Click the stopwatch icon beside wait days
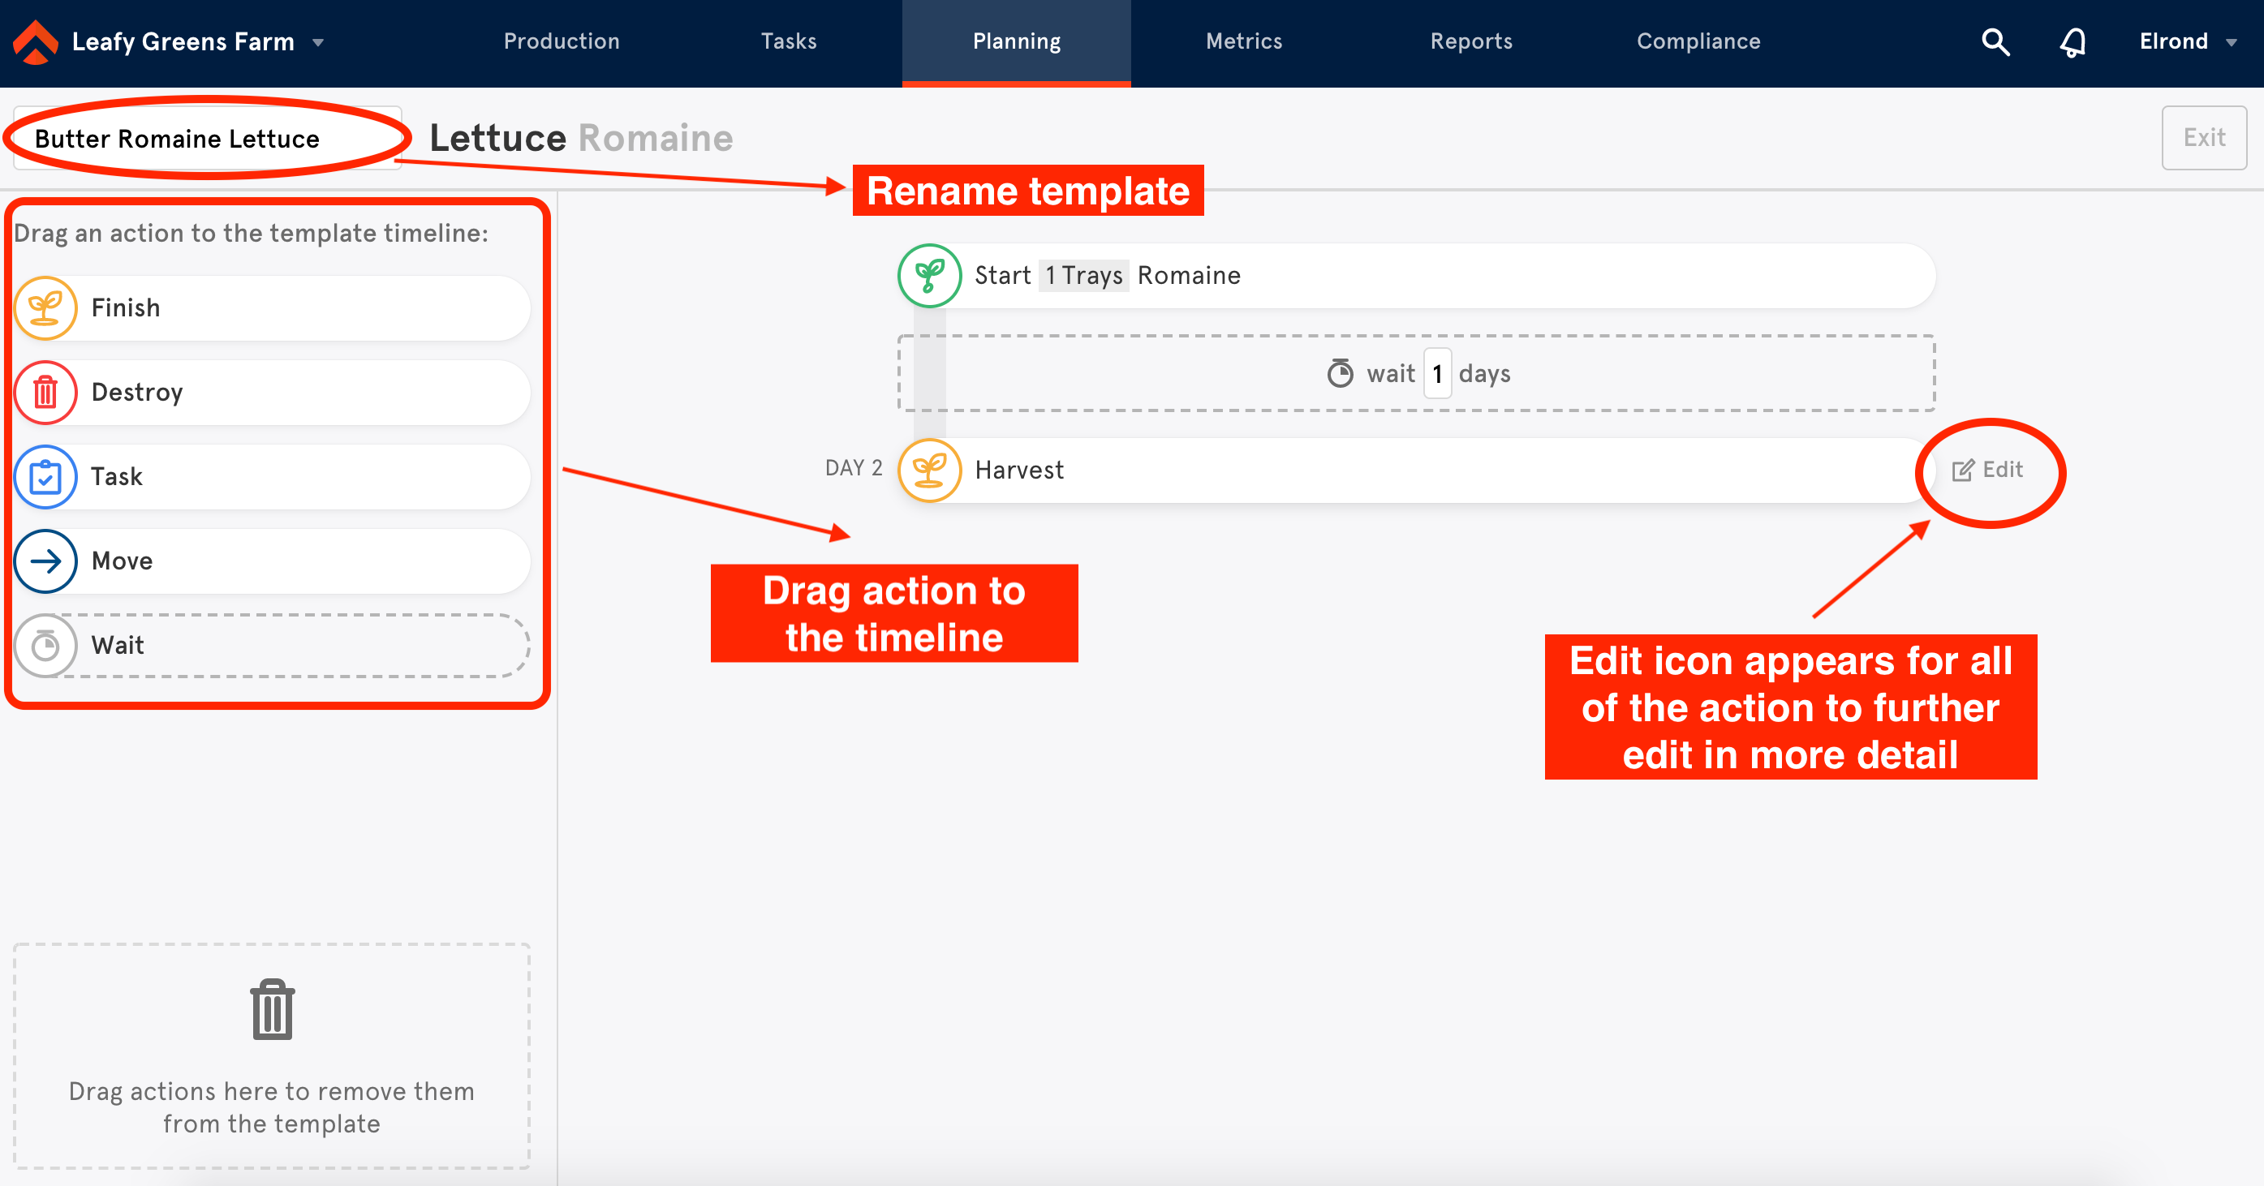 point(1340,373)
